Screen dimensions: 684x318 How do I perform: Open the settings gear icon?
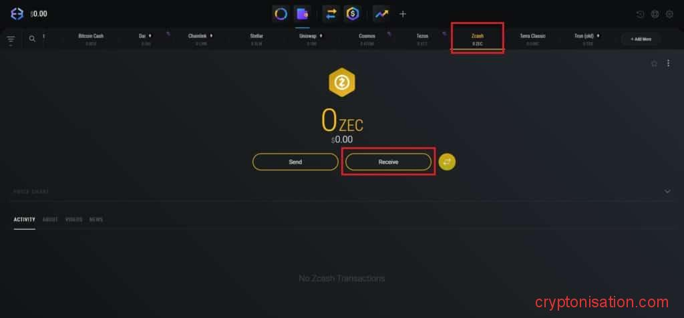click(x=669, y=14)
